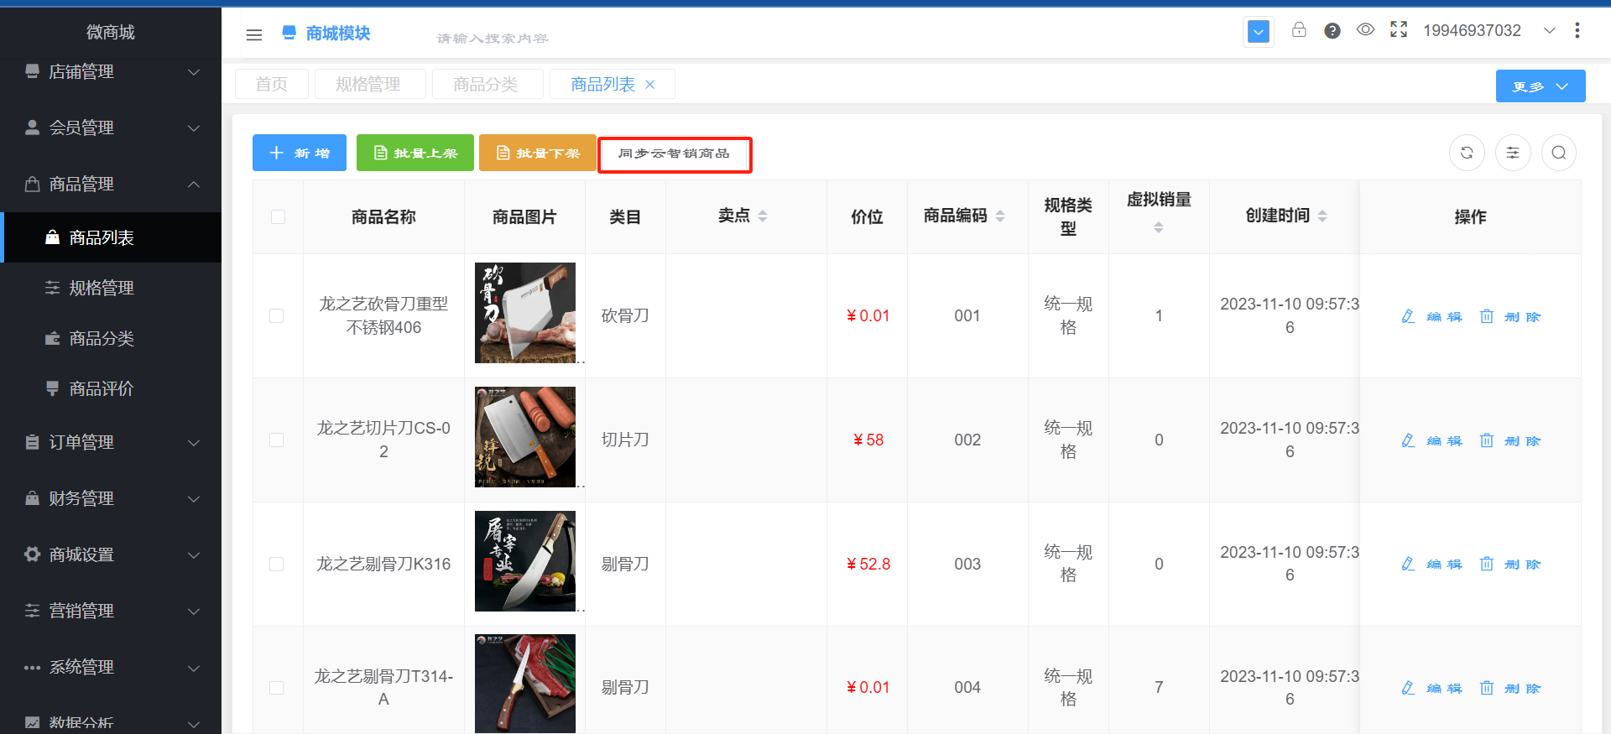Open the 剔骨刀 K316 product image thumbnail

click(x=525, y=561)
